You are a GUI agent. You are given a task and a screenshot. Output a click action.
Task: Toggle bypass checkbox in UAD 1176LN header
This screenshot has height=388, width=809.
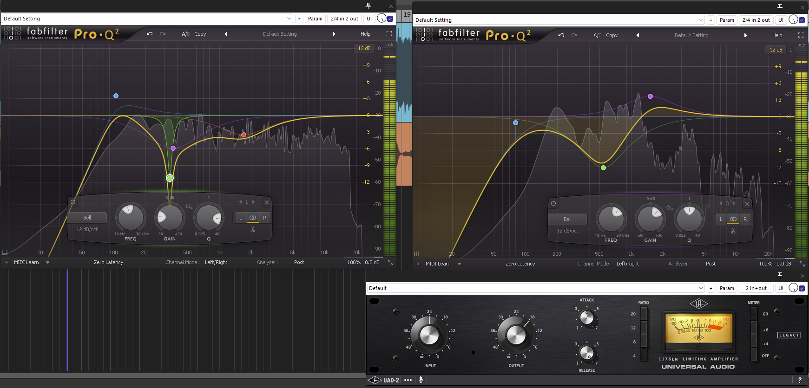point(802,288)
